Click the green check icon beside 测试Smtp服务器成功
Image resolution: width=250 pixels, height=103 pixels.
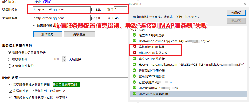point(134,94)
